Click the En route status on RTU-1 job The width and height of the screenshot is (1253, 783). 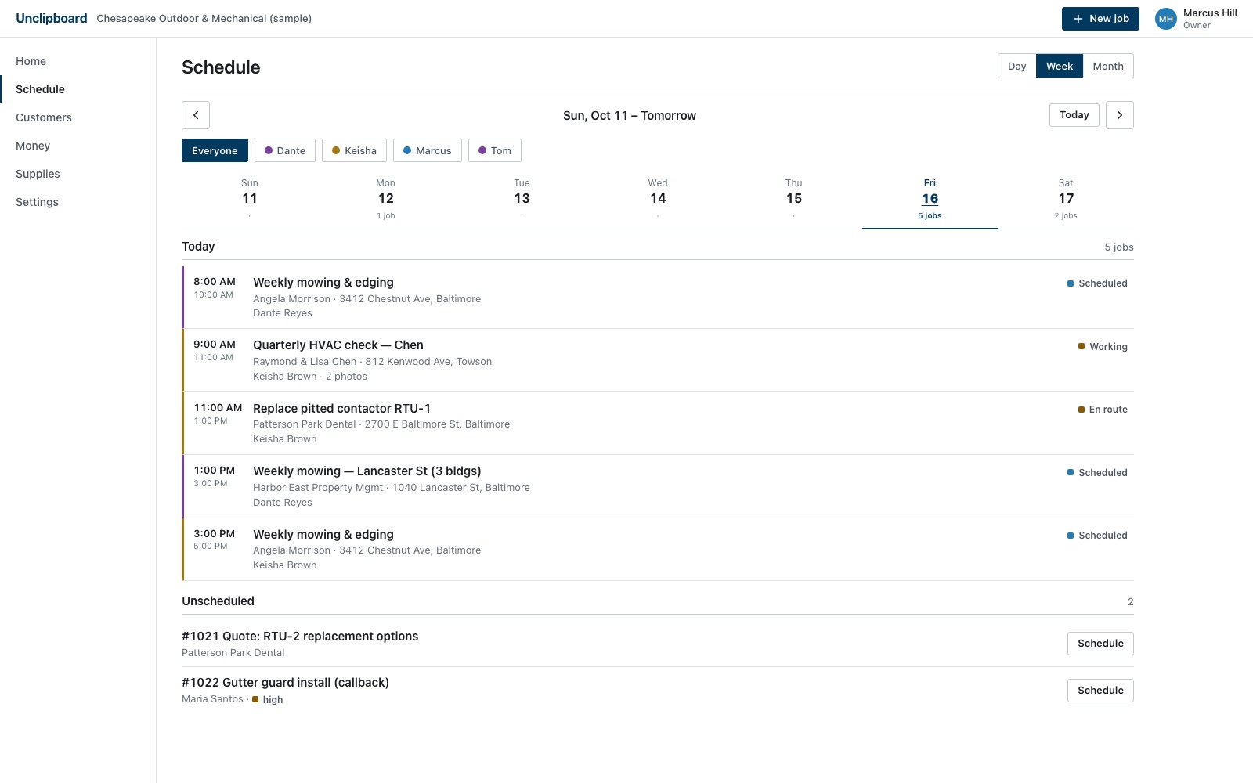coord(1103,410)
